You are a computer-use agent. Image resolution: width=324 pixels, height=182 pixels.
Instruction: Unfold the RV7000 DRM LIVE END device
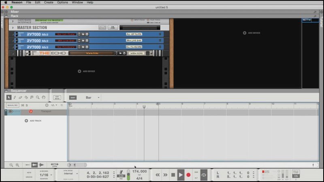[13, 41]
